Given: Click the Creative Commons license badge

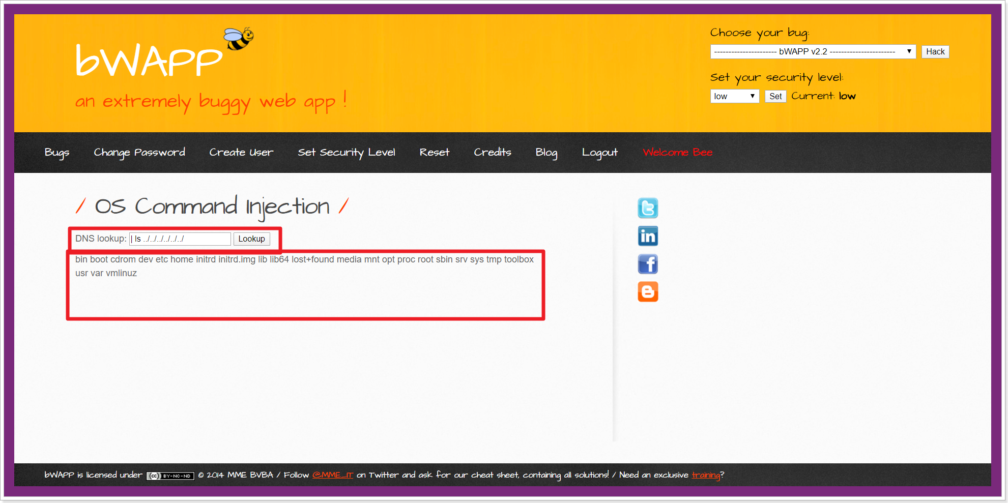Looking at the screenshot, I should pyautogui.click(x=170, y=476).
